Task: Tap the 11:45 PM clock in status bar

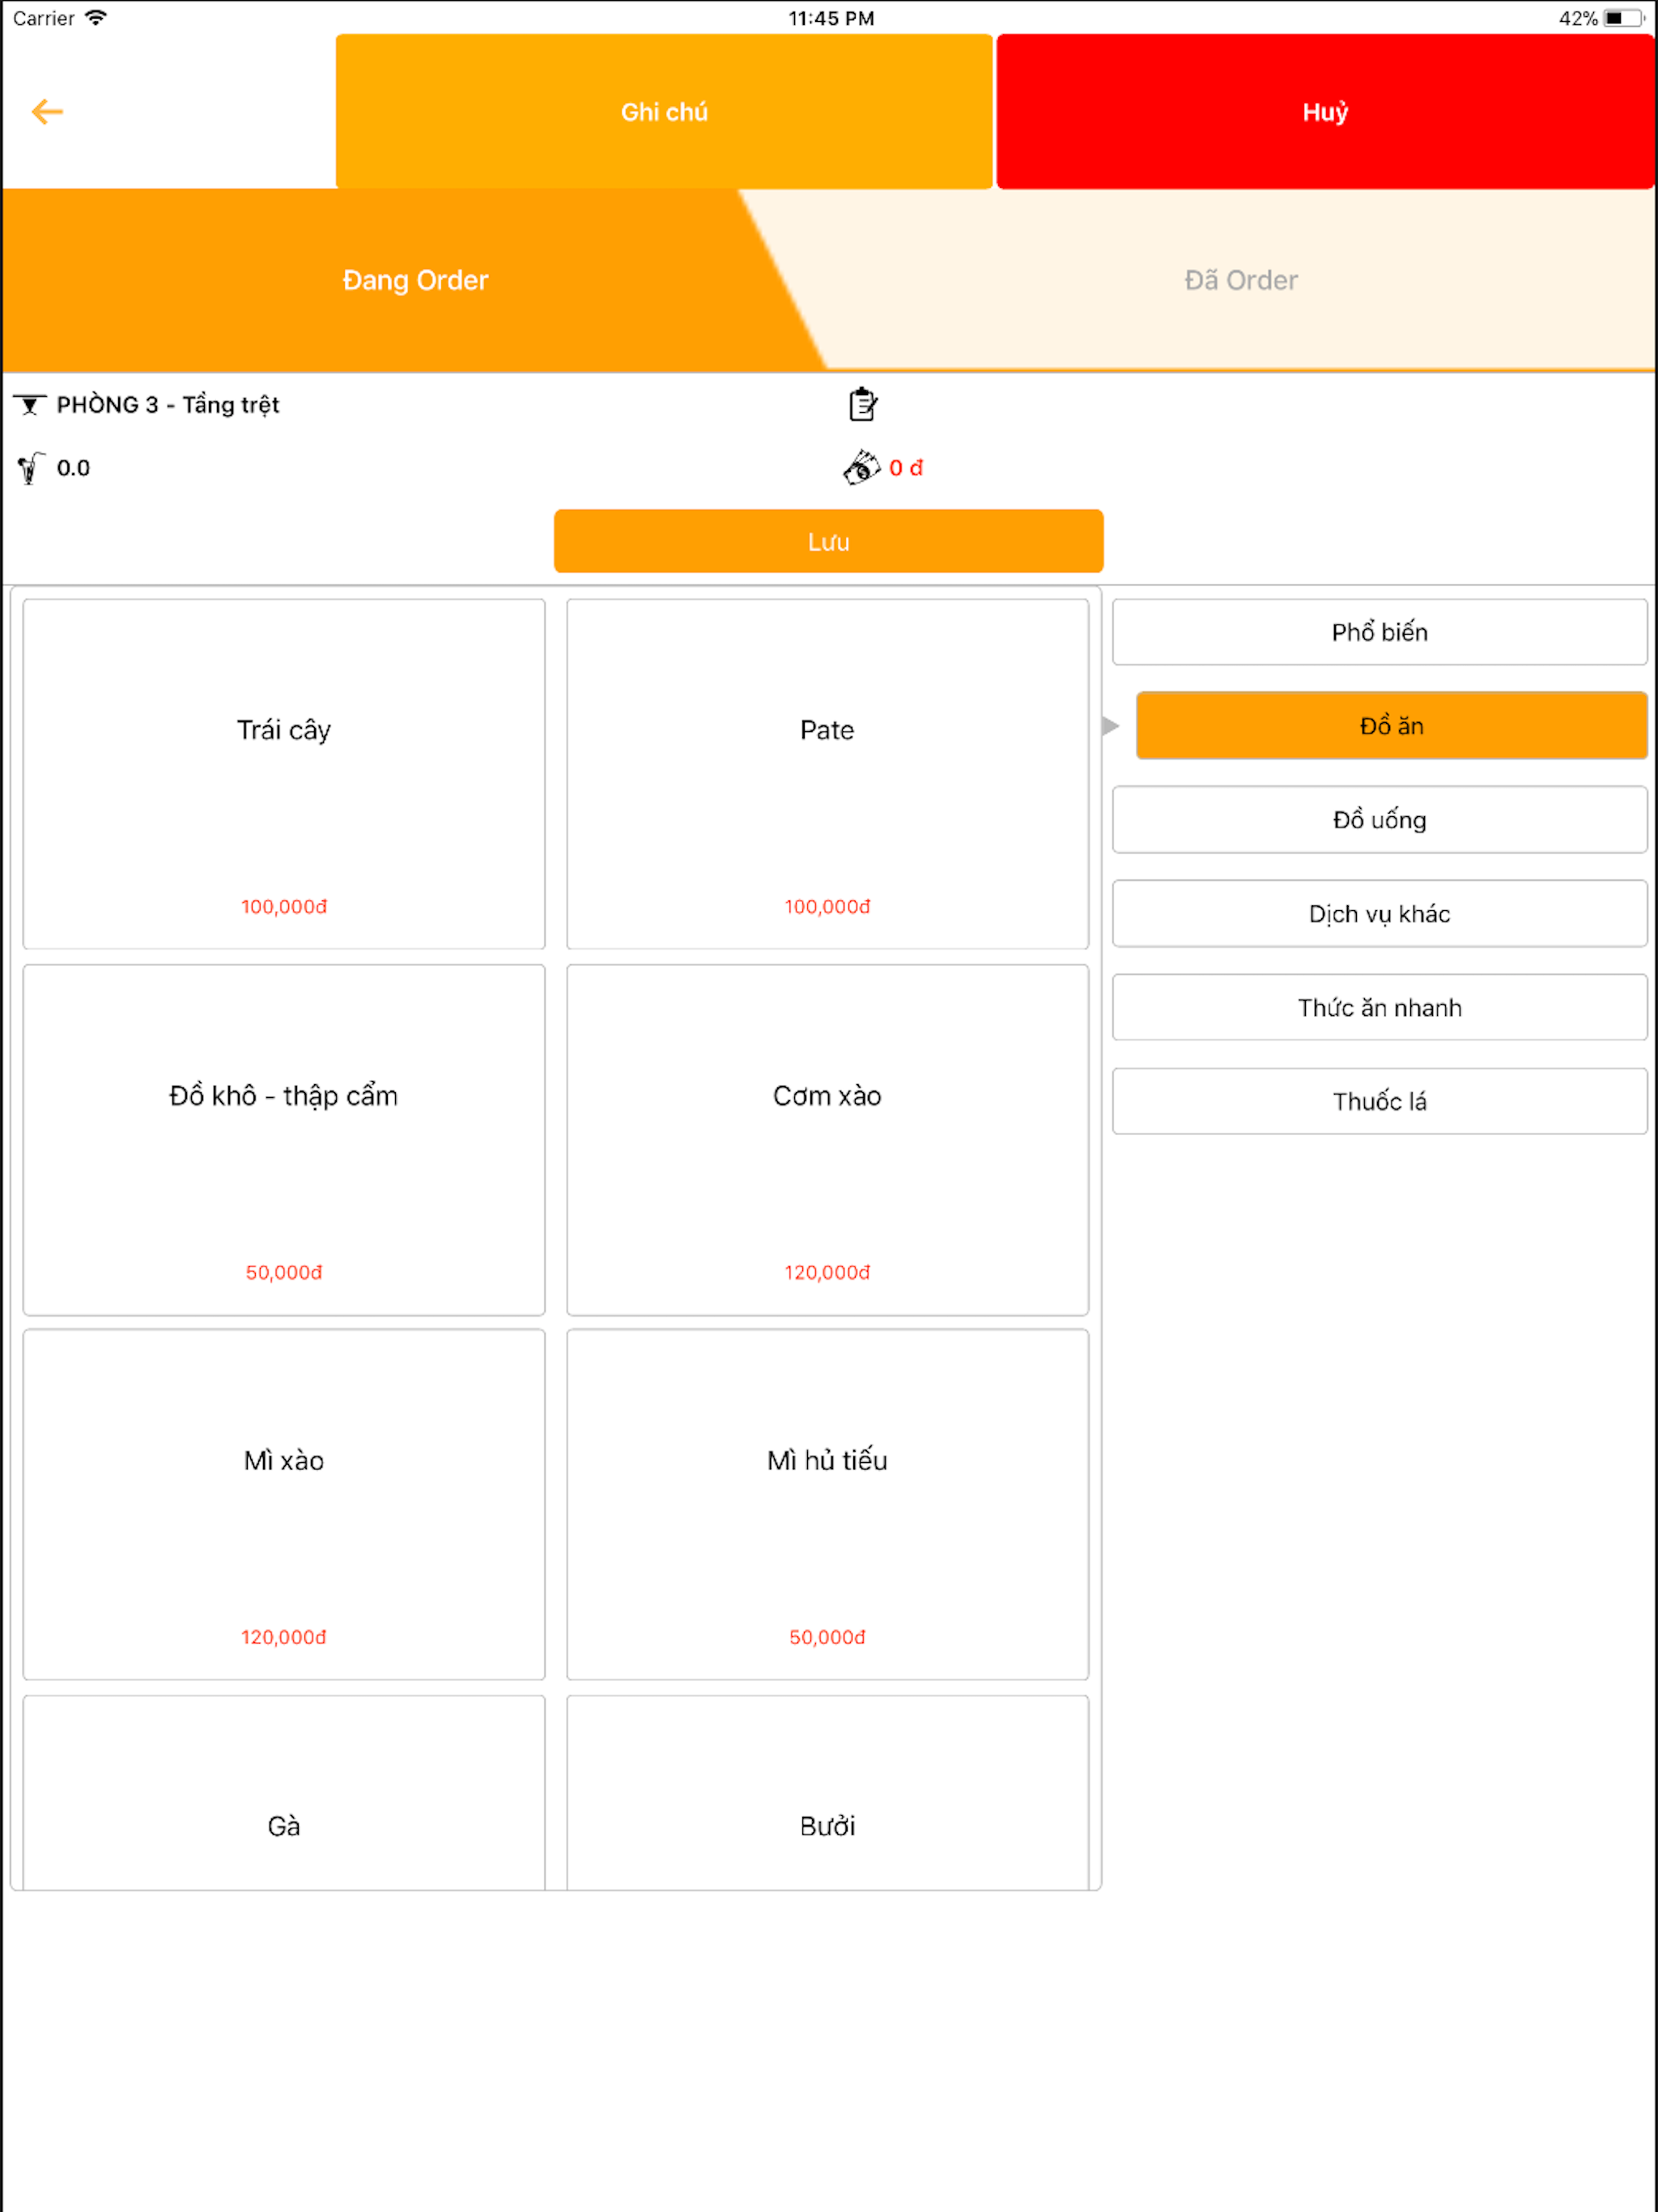Action: 831,17
